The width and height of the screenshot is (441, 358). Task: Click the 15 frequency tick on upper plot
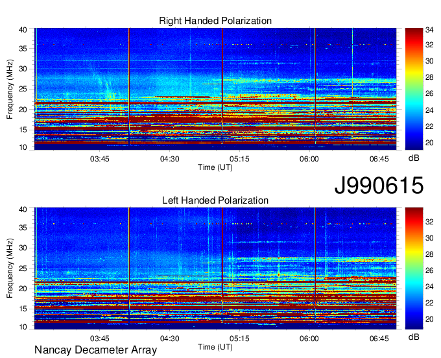tap(23, 130)
